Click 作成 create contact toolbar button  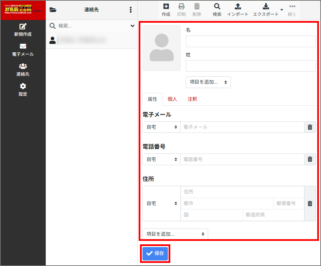tap(166, 10)
